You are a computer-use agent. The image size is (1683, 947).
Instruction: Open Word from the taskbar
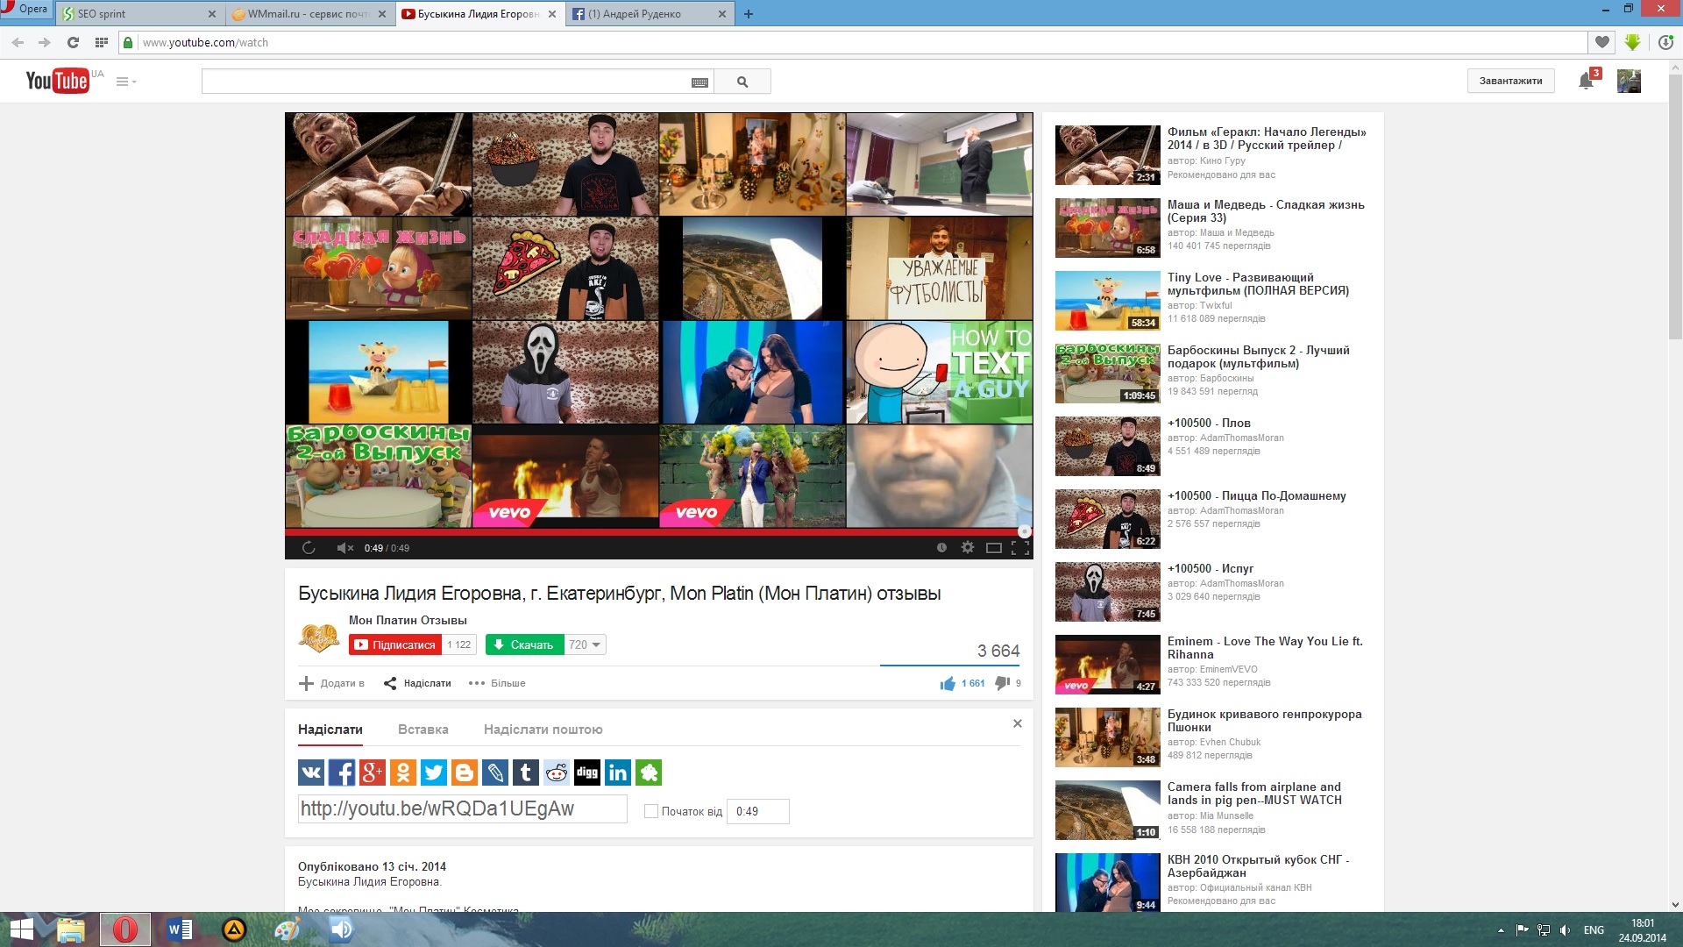point(180,929)
